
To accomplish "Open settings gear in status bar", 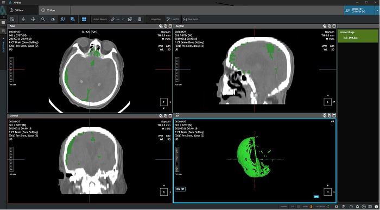I will tap(357, 207).
